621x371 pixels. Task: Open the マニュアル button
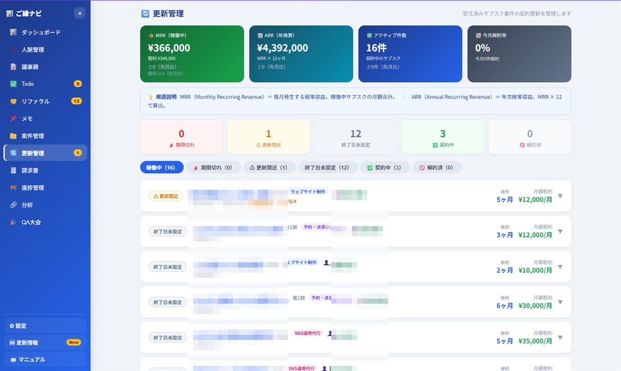pyautogui.click(x=45, y=359)
